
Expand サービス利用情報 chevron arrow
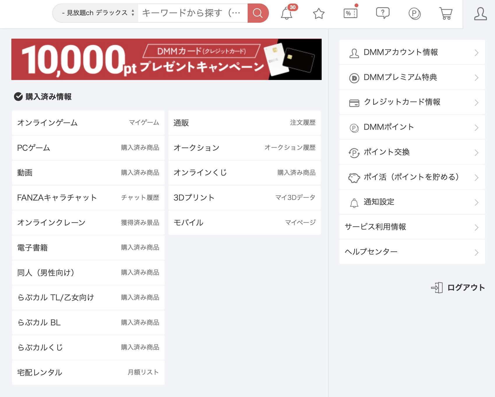[476, 227]
